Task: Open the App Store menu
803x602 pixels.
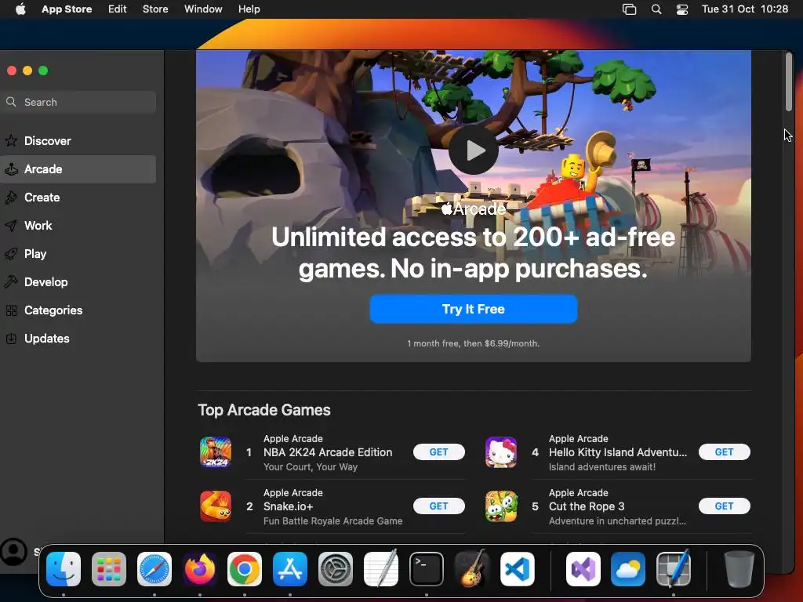Action: tap(67, 9)
